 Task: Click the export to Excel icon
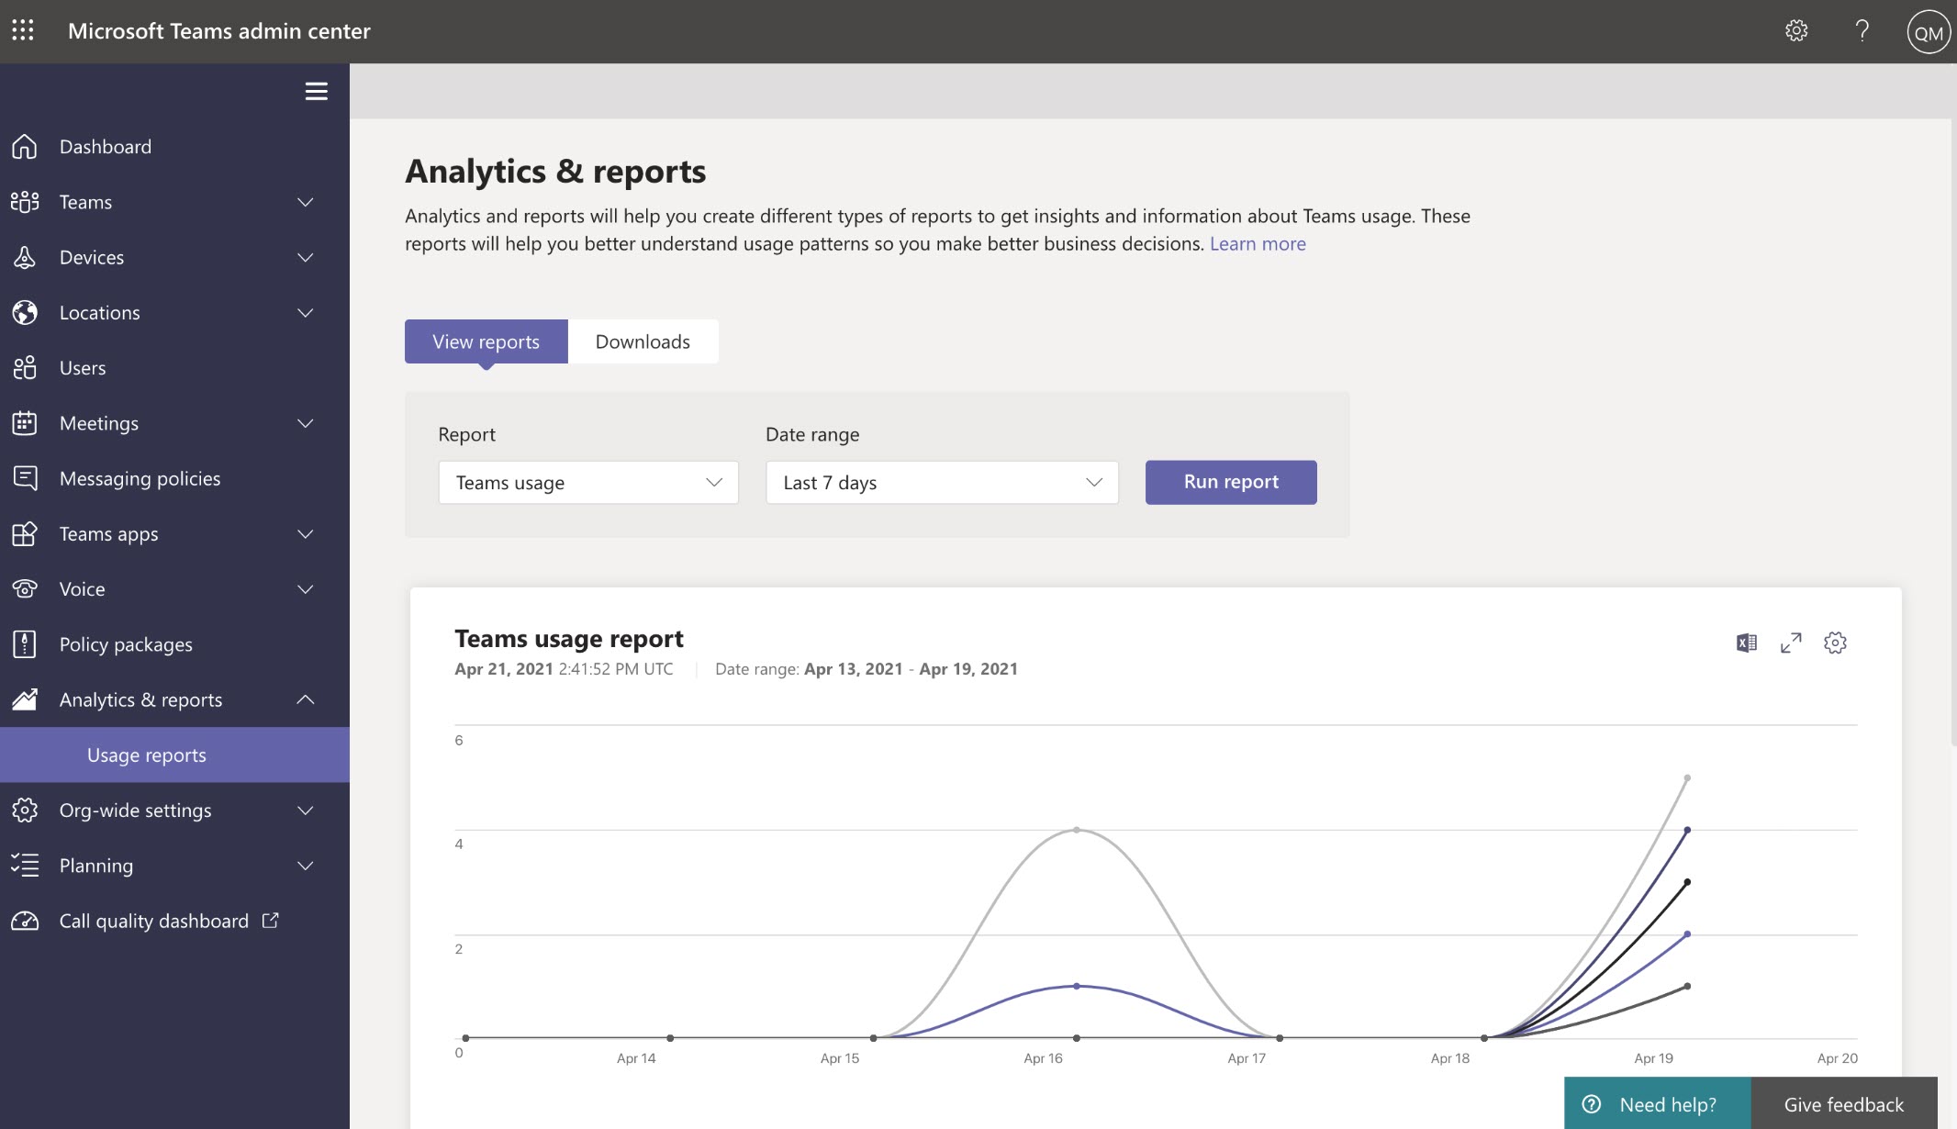coord(1748,643)
